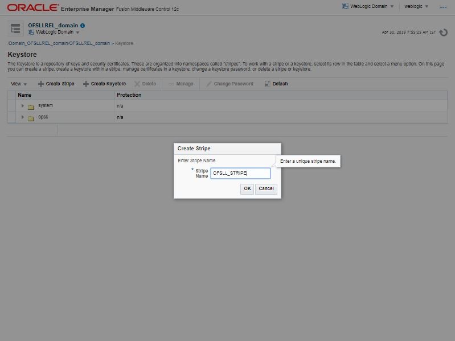The image size is (455, 341).
Task: Expand the opss stripe row
Action: pos(23,117)
